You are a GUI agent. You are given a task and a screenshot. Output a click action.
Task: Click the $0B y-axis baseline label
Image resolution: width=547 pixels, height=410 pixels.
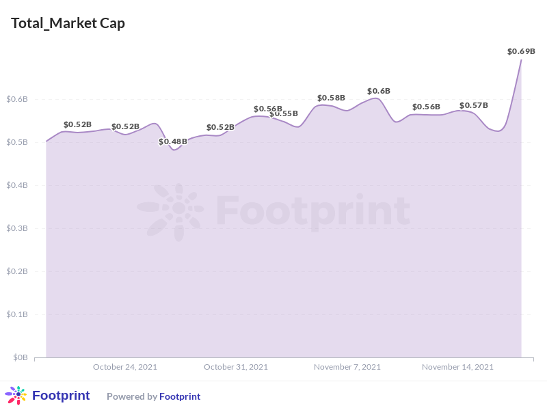point(20,357)
